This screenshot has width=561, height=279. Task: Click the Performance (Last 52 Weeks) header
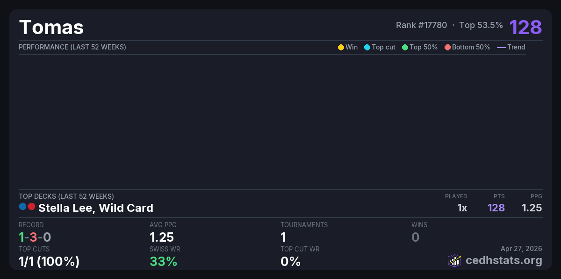click(72, 47)
